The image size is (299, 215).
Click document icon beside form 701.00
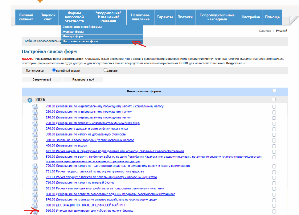(35, 172)
